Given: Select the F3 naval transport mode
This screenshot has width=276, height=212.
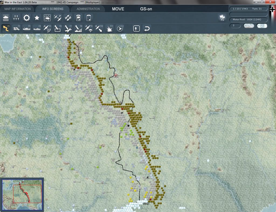Looking at the screenshot, I should pyautogui.click(x=27, y=28).
